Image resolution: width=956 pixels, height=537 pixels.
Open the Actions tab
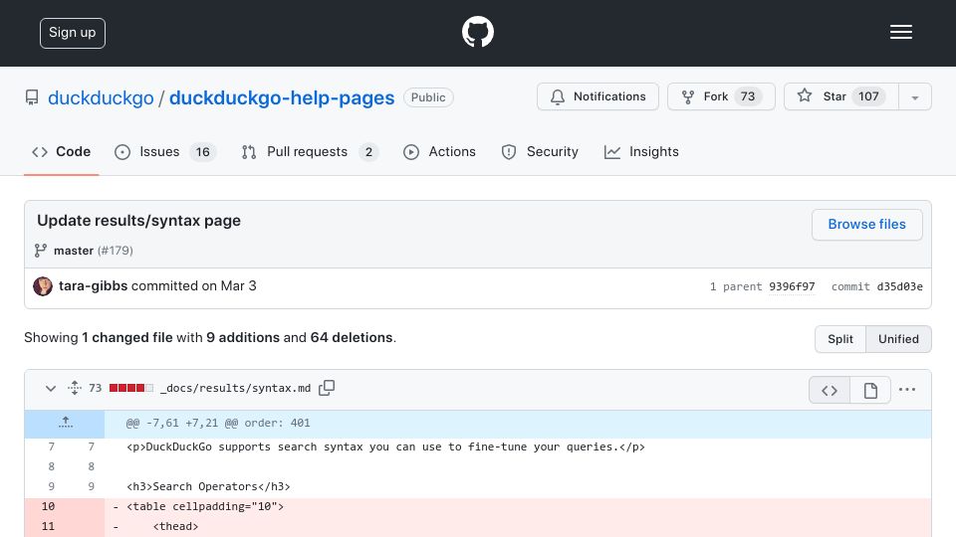(439, 151)
